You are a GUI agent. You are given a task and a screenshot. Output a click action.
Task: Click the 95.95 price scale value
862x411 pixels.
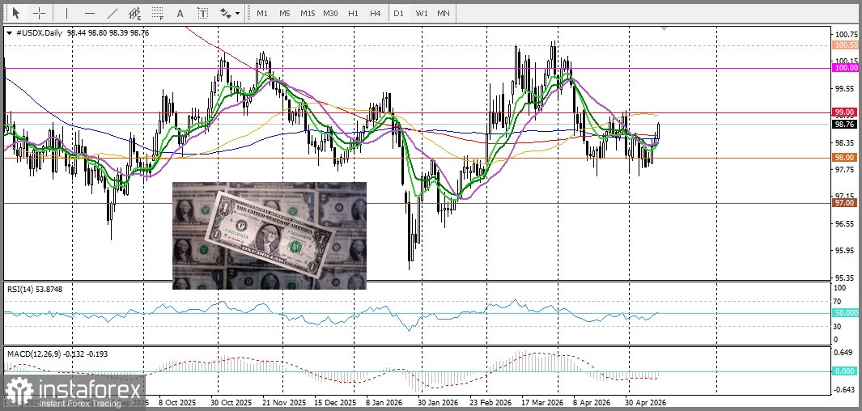coord(846,251)
